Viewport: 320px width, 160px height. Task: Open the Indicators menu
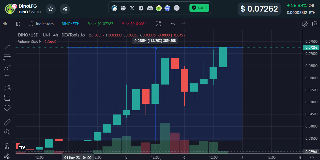point(41,24)
